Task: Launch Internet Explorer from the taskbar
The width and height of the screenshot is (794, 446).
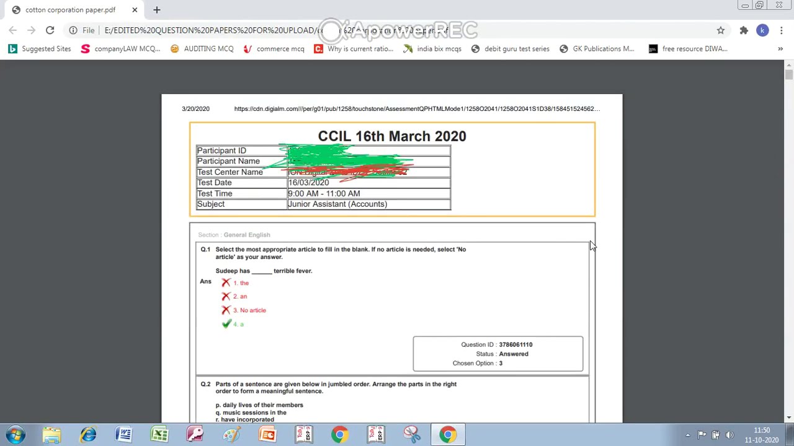Action: 88,435
